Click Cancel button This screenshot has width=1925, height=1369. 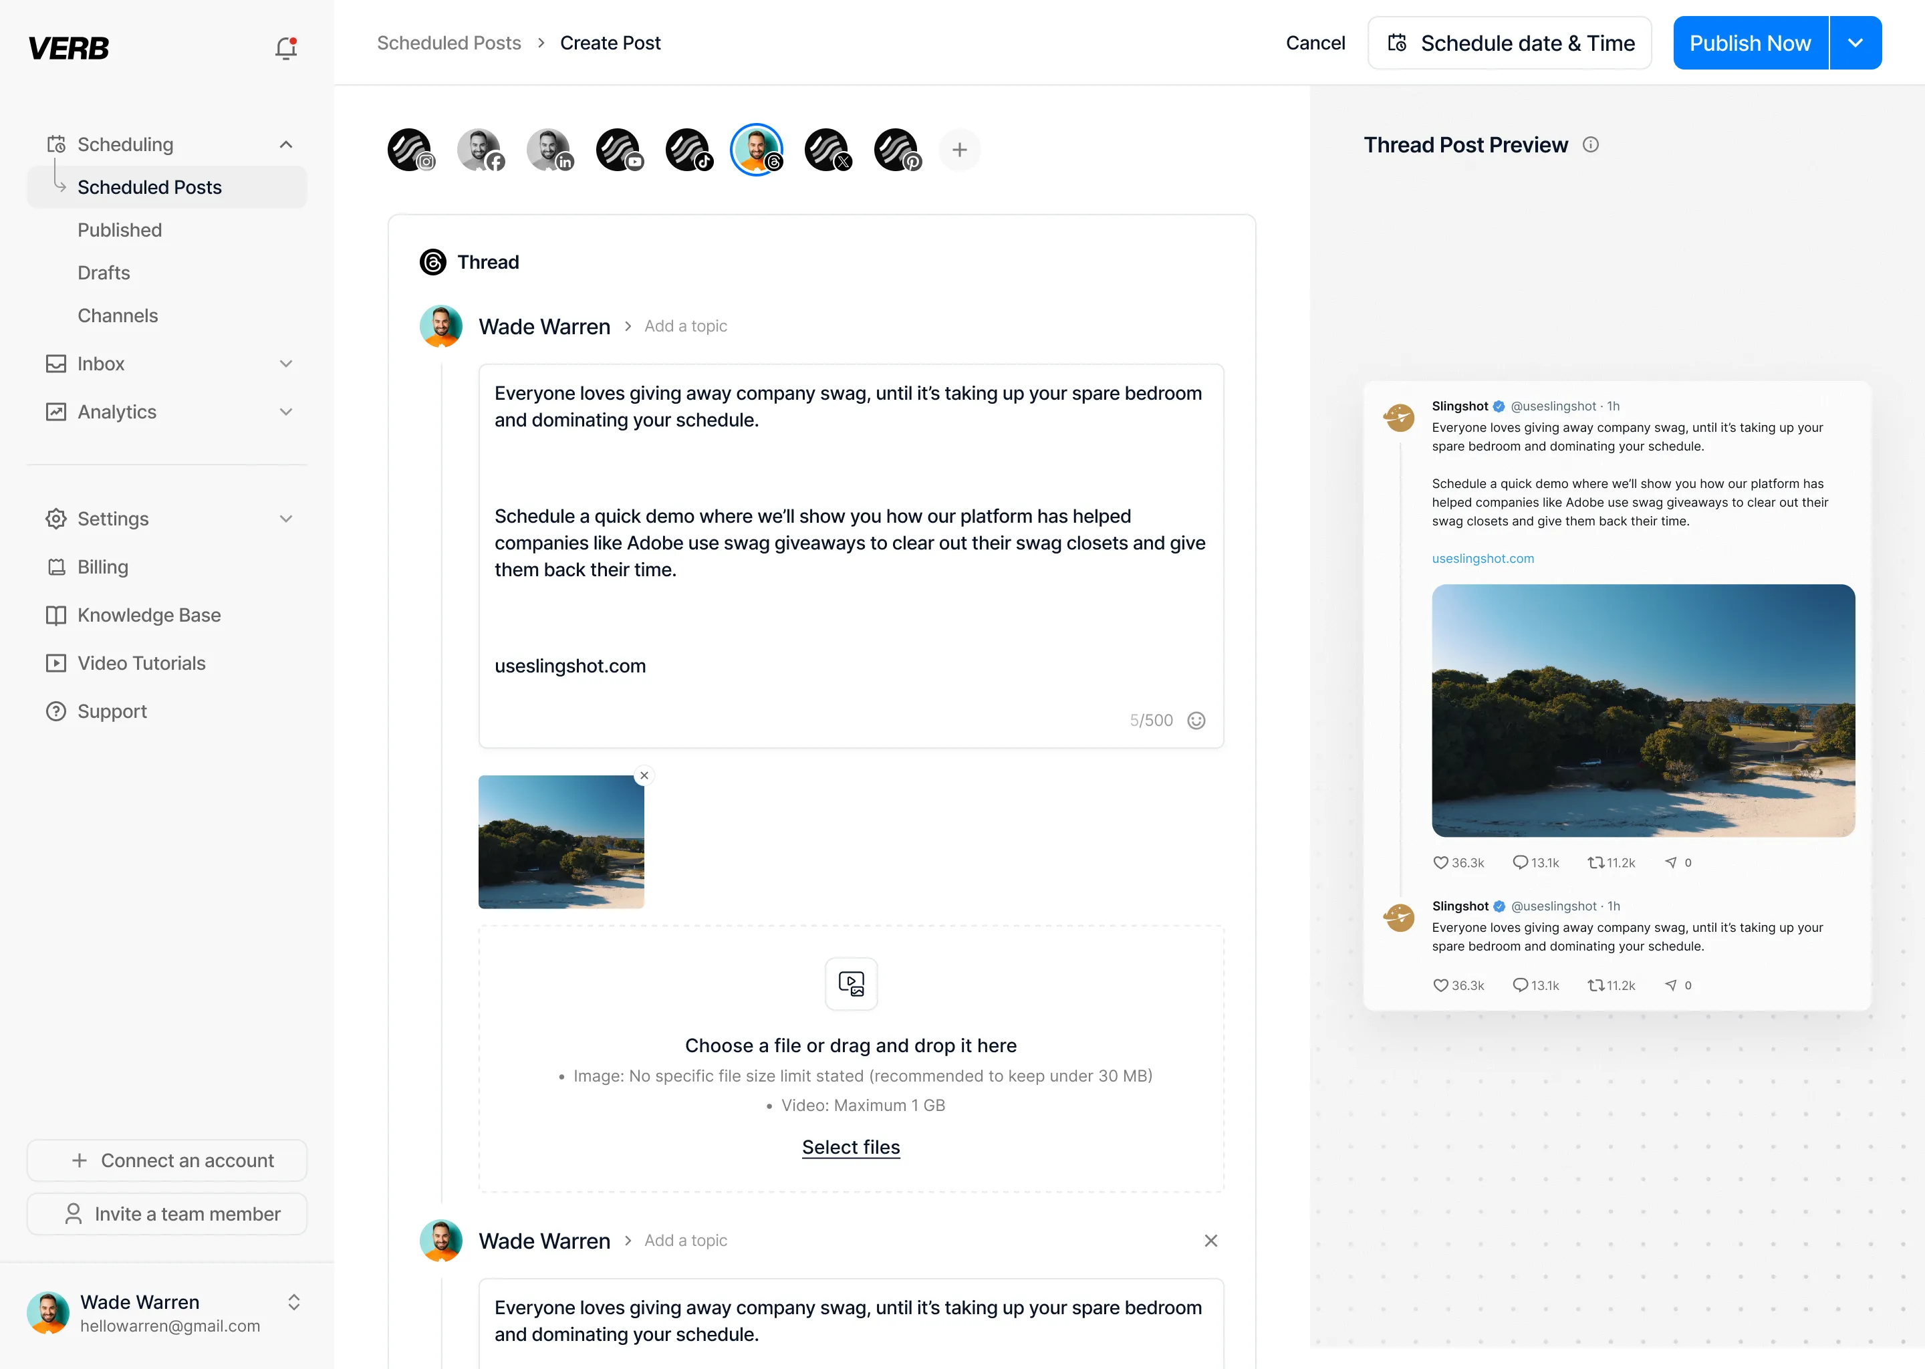[1315, 43]
